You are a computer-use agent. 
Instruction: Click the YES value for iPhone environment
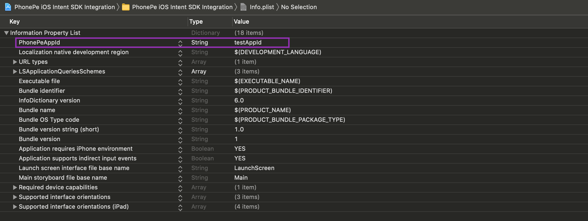point(240,149)
